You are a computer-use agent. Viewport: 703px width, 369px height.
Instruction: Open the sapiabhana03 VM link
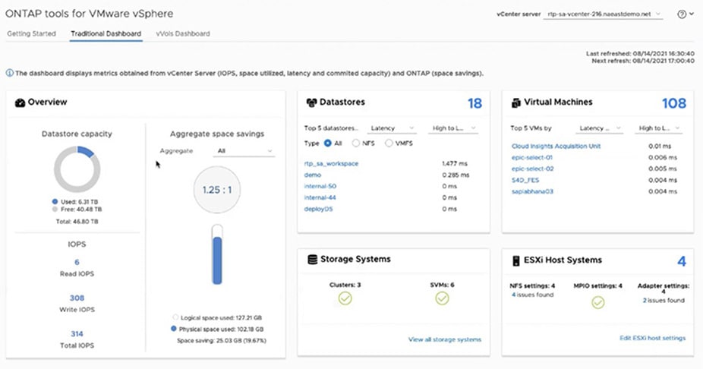(533, 191)
